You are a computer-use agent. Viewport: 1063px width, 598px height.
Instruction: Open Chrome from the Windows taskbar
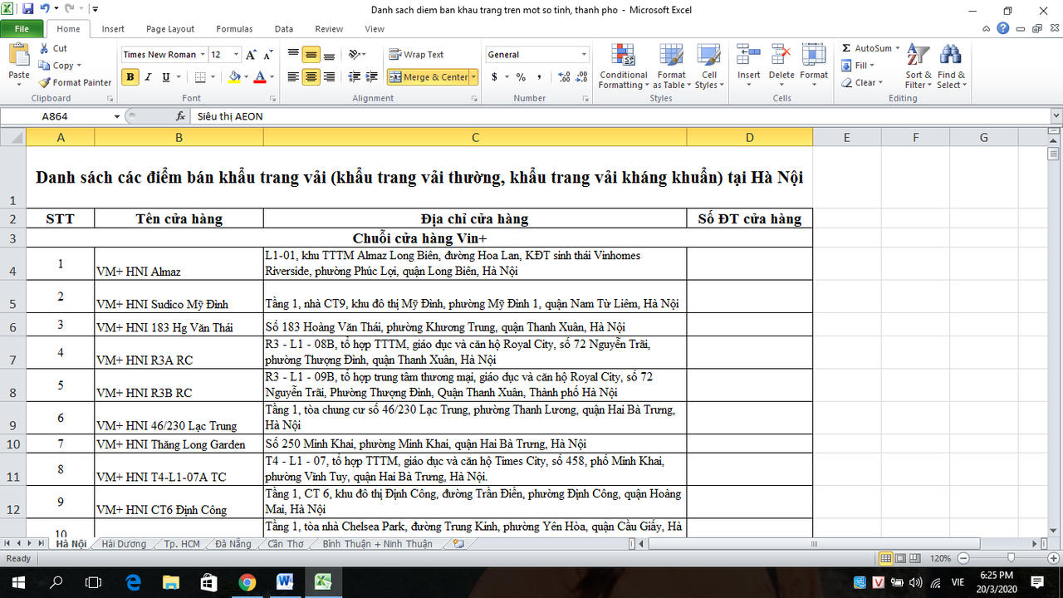point(247,581)
